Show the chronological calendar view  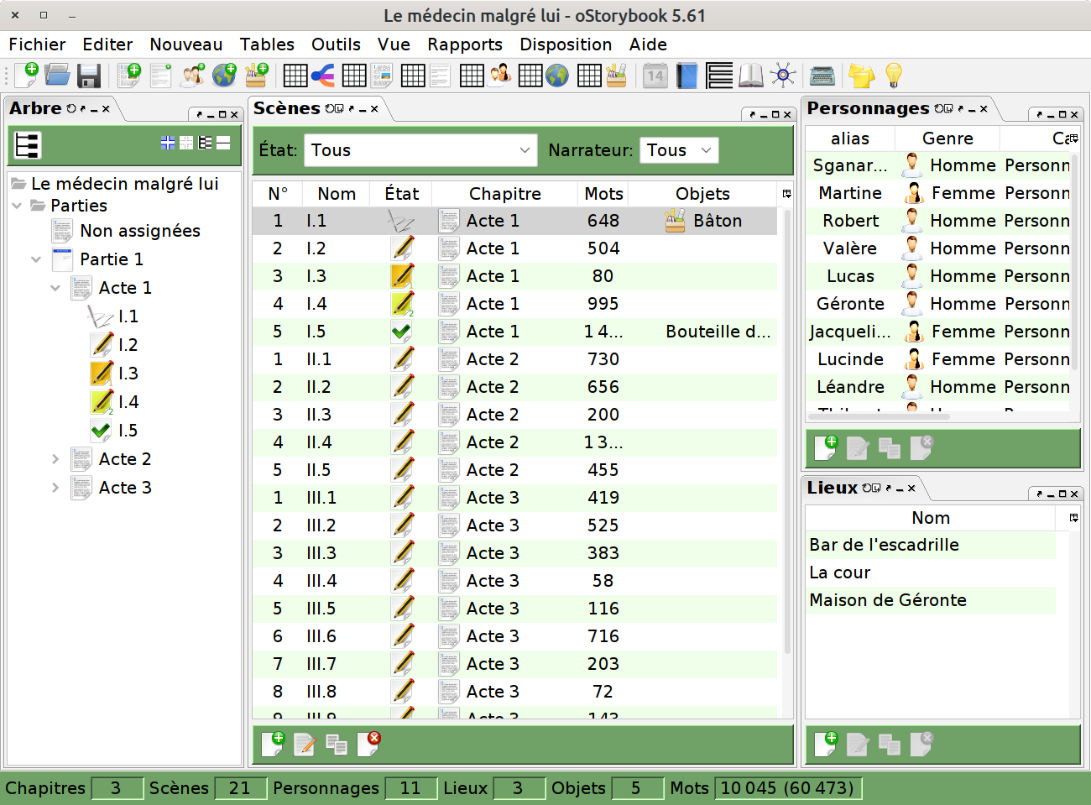click(x=655, y=76)
